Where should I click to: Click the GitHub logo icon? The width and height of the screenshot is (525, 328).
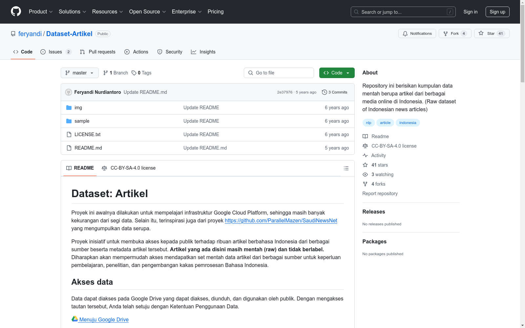click(16, 11)
